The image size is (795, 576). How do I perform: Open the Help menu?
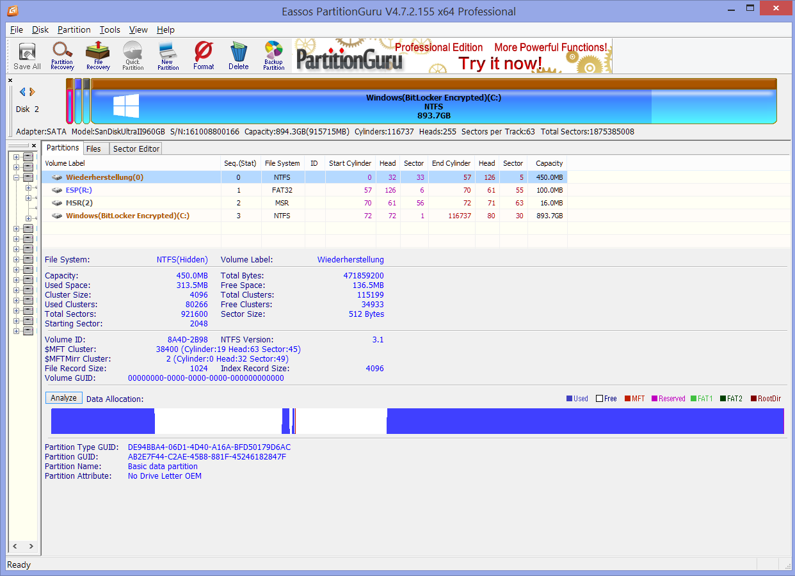166,29
